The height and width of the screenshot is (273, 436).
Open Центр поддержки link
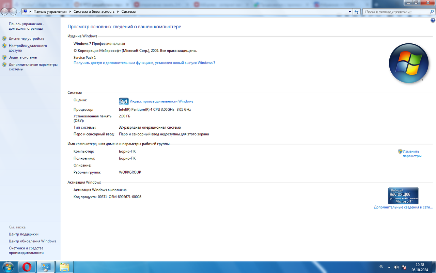tap(24, 234)
